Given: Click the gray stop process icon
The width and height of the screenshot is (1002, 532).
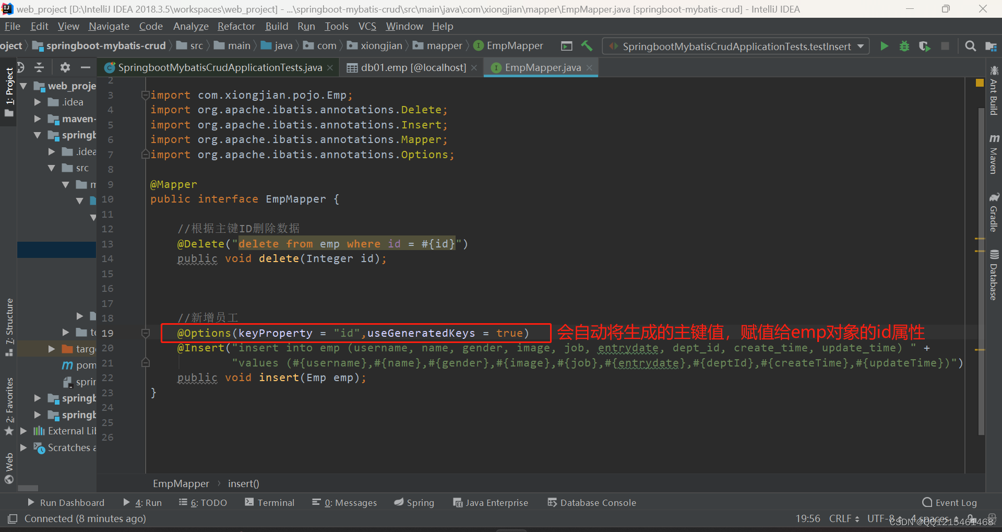Looking at the screenshot, I should 945,46.
